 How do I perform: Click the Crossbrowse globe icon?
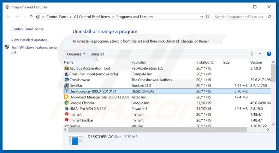point(66,79)
